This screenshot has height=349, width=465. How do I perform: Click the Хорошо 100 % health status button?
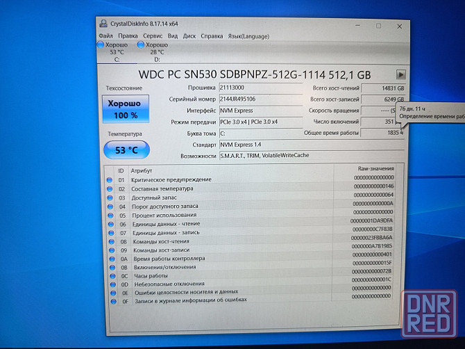click(x=126, y=108)
